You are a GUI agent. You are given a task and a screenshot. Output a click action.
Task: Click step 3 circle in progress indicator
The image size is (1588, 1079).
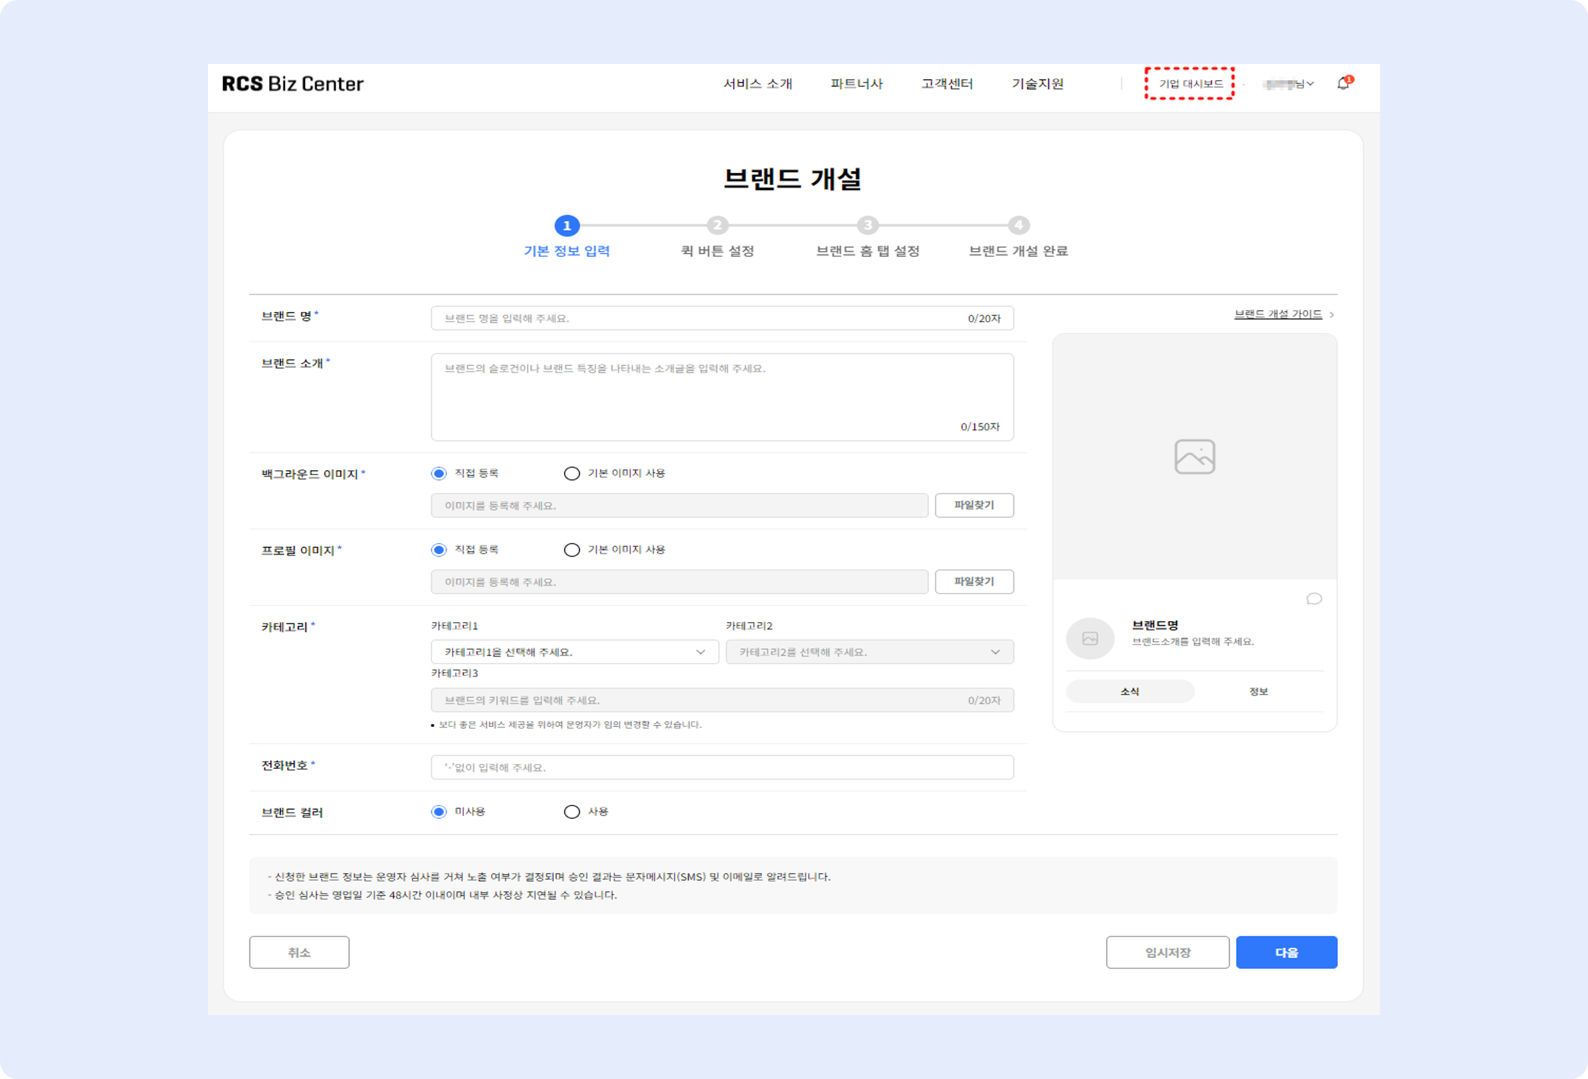(868, 225)
